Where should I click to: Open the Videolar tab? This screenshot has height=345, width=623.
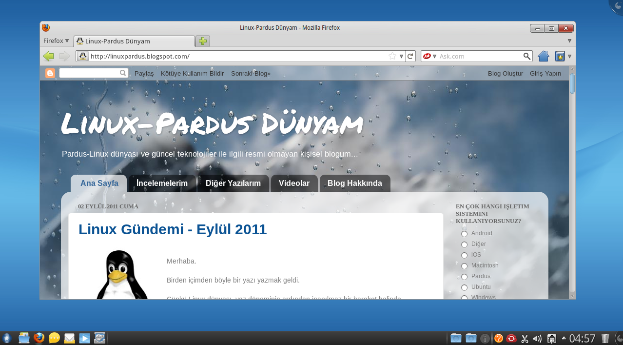pyautogui.click(x=294, y=183)
